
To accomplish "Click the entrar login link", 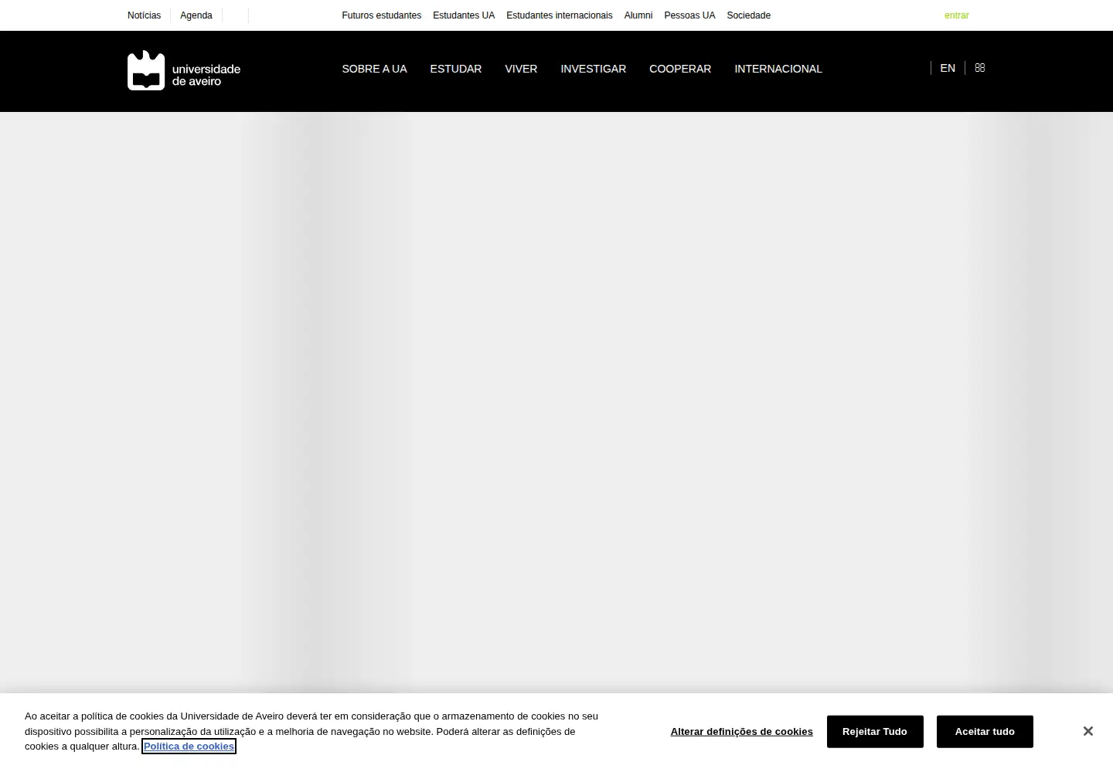I will [957, 15].
